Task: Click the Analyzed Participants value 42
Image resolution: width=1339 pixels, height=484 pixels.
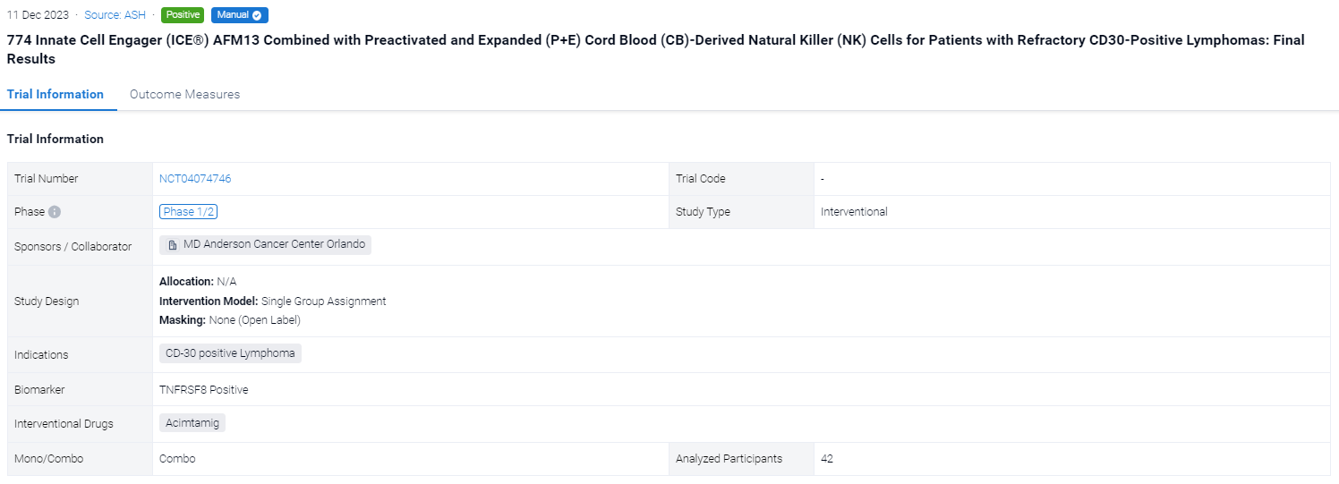Action: click(x=827, y=459)
